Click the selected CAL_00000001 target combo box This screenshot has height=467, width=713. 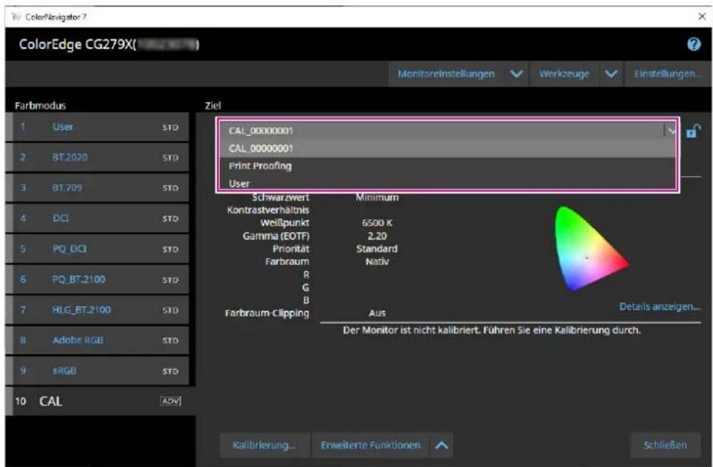[448, 131]
